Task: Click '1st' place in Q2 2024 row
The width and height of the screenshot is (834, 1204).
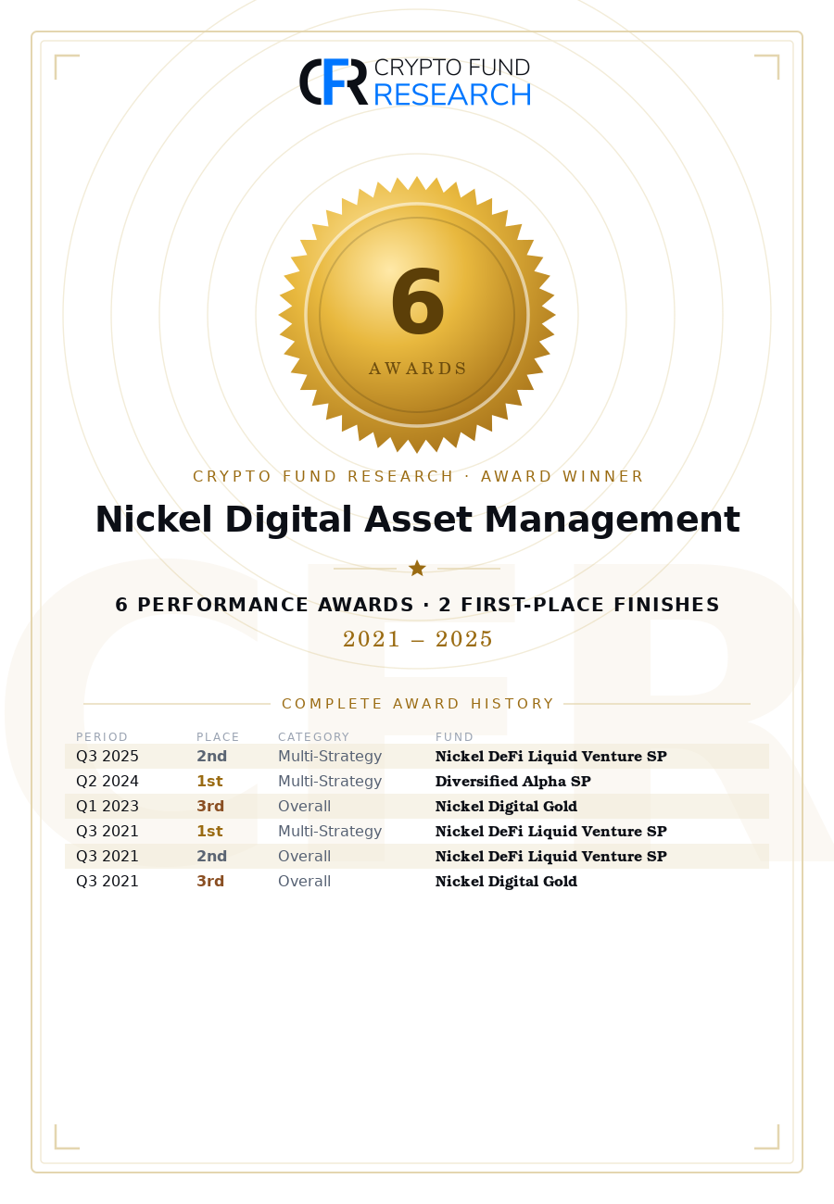Action: click(x=209, y=782)
